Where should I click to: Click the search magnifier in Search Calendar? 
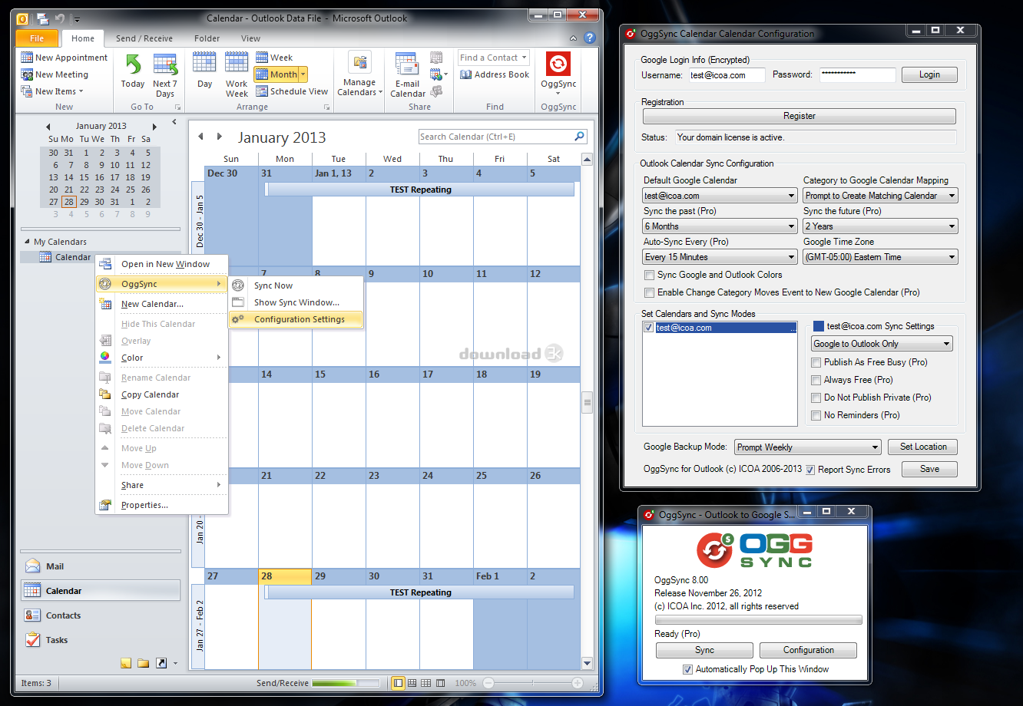point(579,137)
